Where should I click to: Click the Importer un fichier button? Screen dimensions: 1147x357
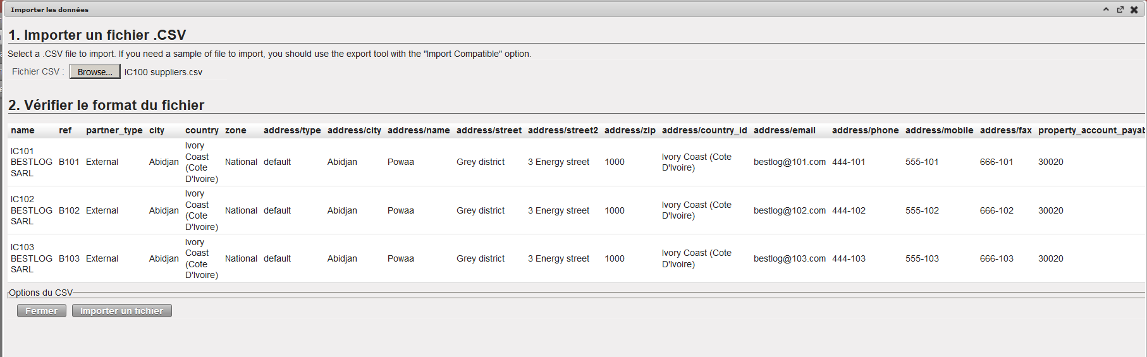tap(121, 311)
